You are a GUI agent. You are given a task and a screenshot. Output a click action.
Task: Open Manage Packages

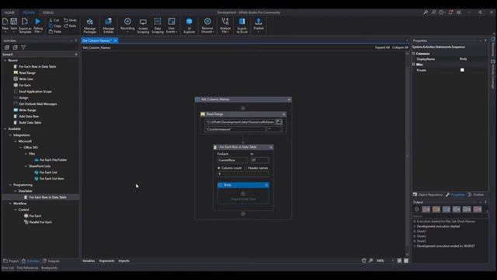click(x=90, y=26)
